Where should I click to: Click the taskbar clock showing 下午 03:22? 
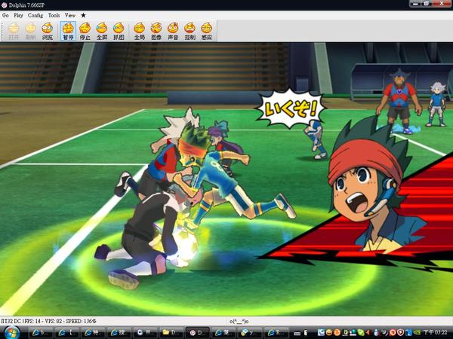tap(435, 333)
